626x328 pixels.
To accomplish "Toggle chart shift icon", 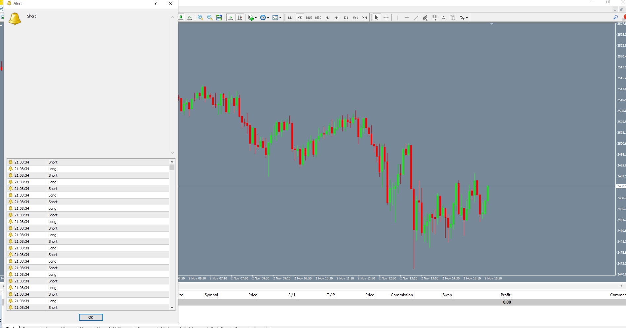I will [240, 18].
